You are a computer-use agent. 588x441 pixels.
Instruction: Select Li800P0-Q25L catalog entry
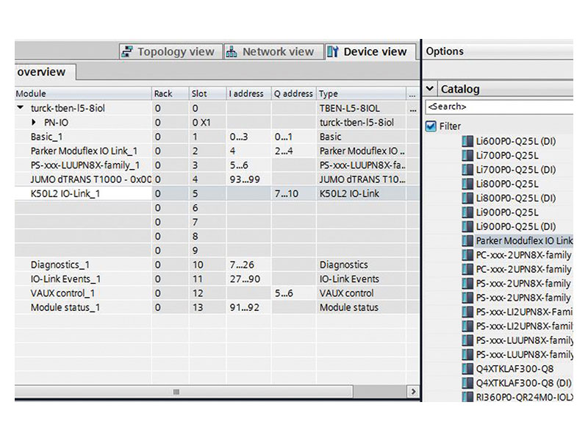(507, 184)
